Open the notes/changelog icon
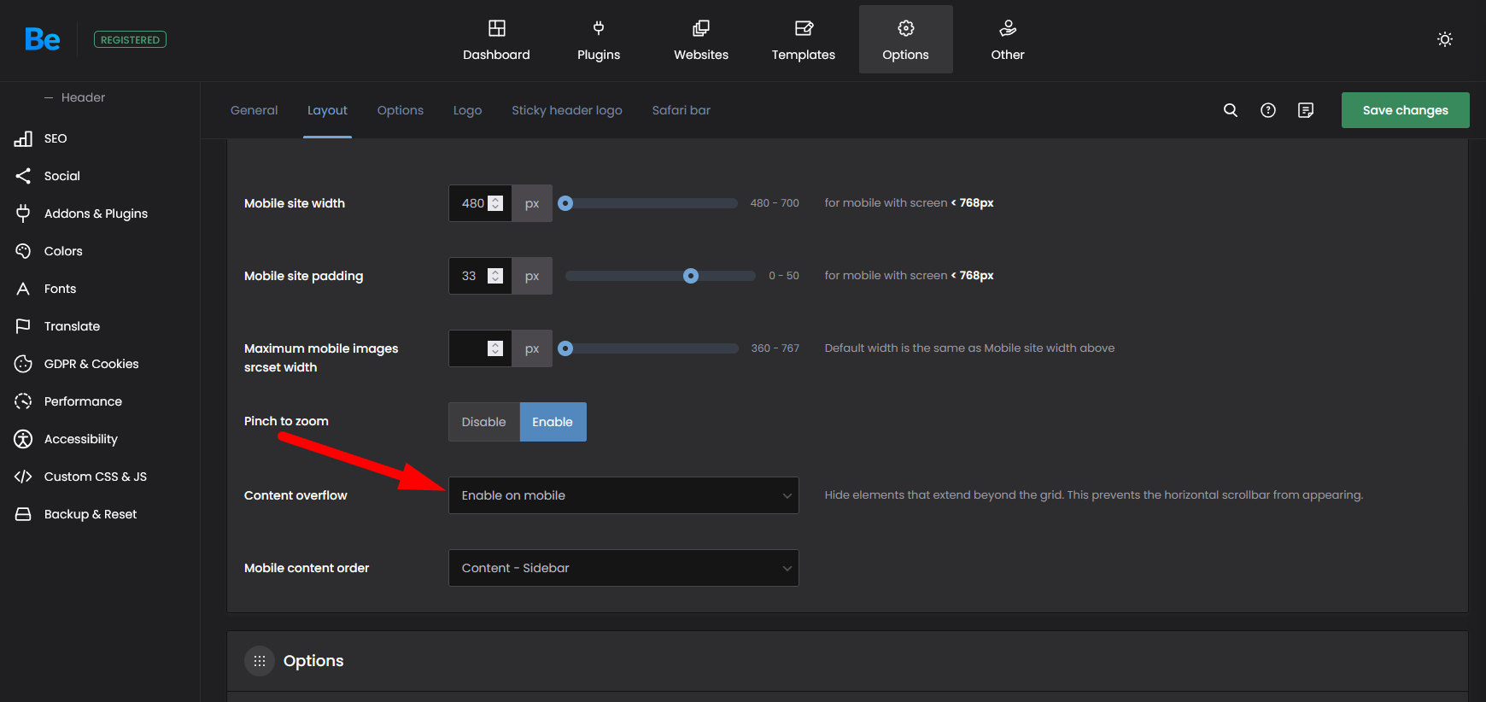This screenshot has height=702, width=1486. point(1306,110)
